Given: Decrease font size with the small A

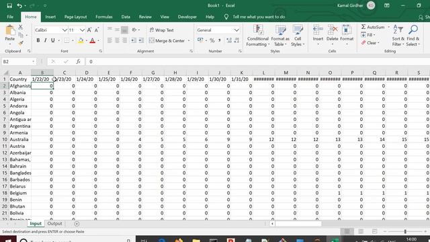Looking at the screenshot, I should (x=97, y=30).
